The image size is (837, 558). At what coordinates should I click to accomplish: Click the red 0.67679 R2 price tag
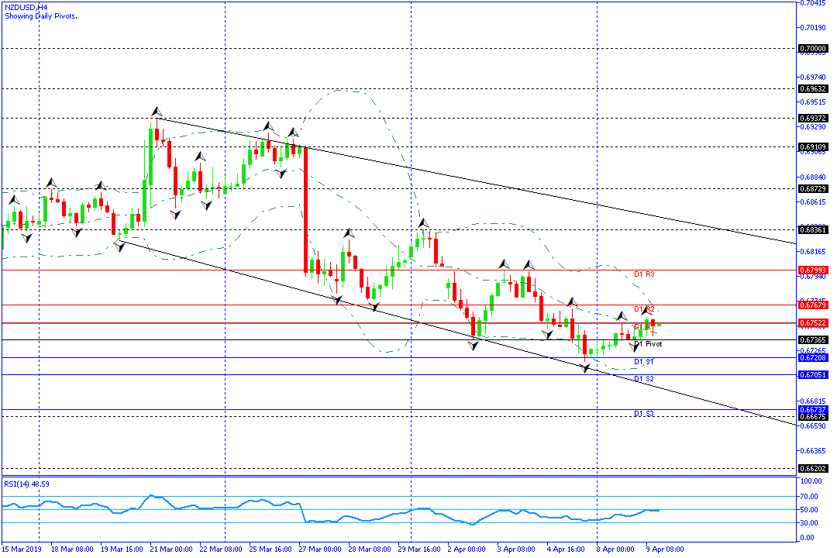[x=813, y=305]
